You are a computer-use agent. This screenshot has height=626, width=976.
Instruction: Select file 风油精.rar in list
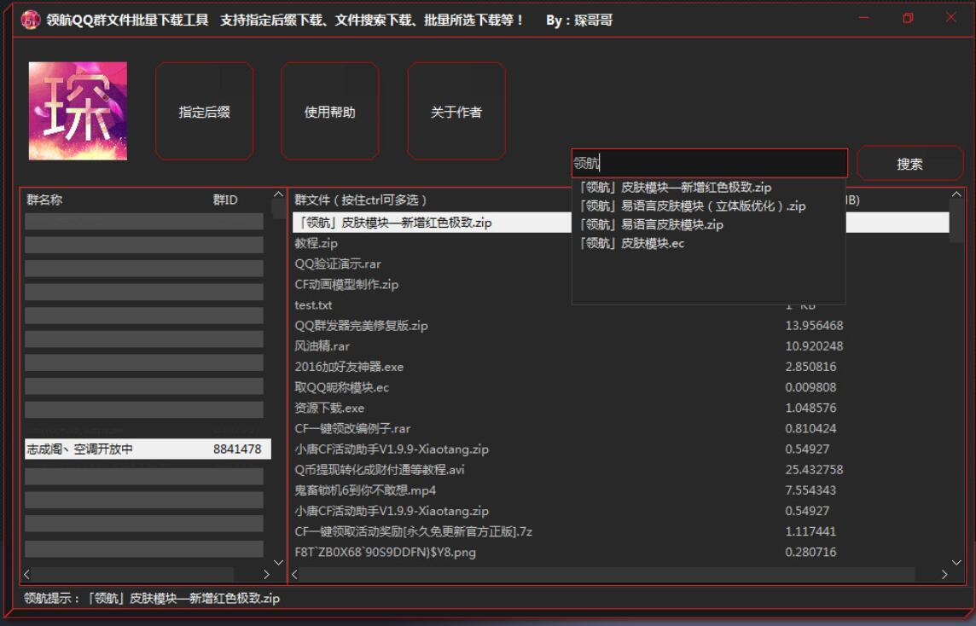322,346
